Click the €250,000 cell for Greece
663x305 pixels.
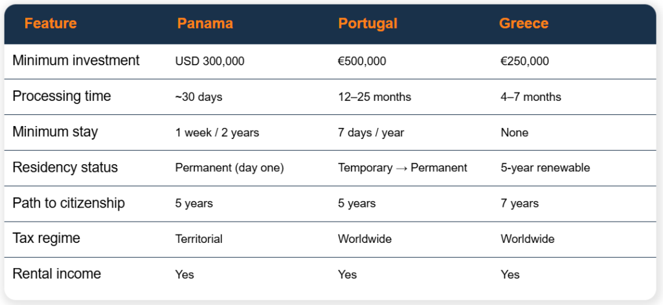coord(524,61)
